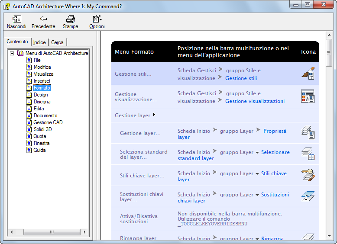This screenshot has width=337, height=244.
Task: Open the Inserisci topic
Action: [42, 81]
